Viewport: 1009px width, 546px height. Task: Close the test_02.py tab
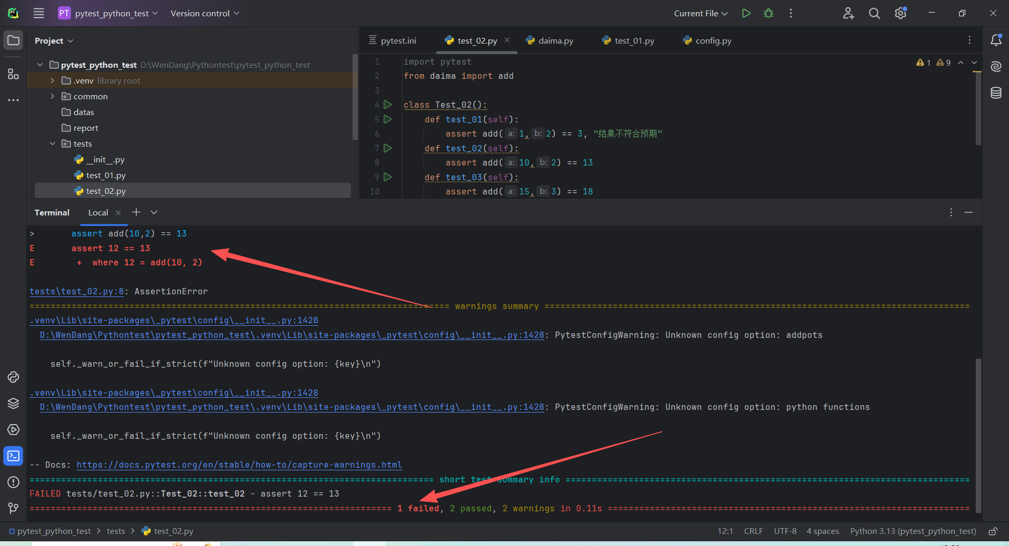coord(507,40)
